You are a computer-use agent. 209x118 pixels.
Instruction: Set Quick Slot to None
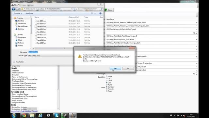[109, 76]
